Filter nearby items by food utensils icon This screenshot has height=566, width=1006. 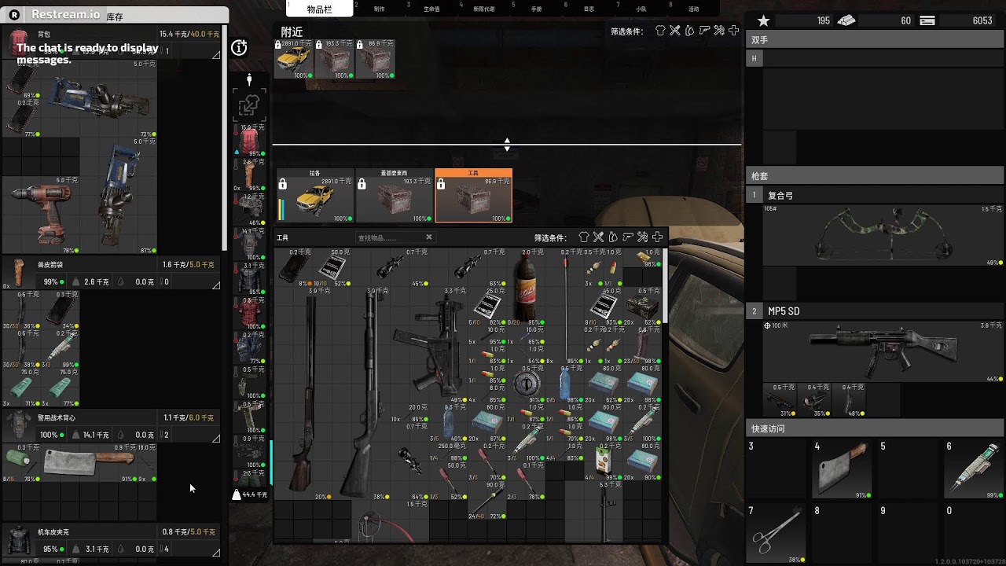click(674, 31)
